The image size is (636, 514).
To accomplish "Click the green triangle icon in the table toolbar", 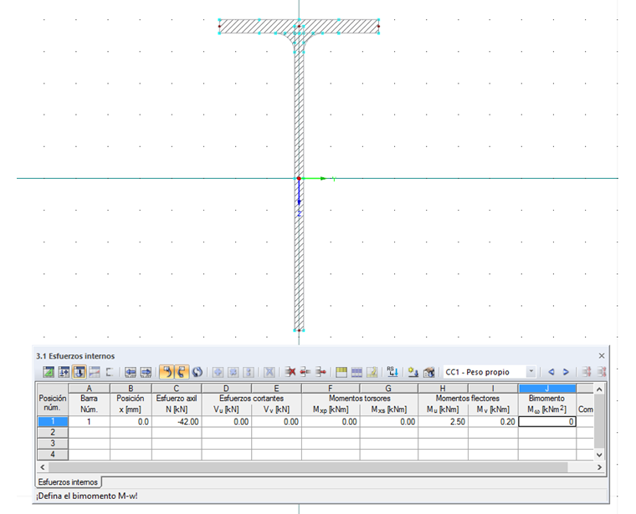I will tap(49, 372).
